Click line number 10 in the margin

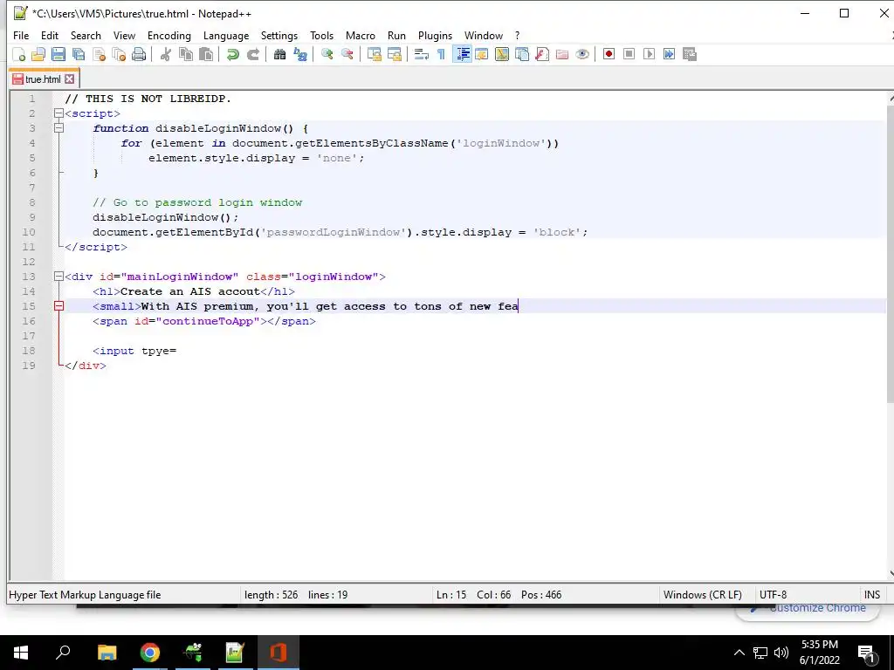point(29,232)
